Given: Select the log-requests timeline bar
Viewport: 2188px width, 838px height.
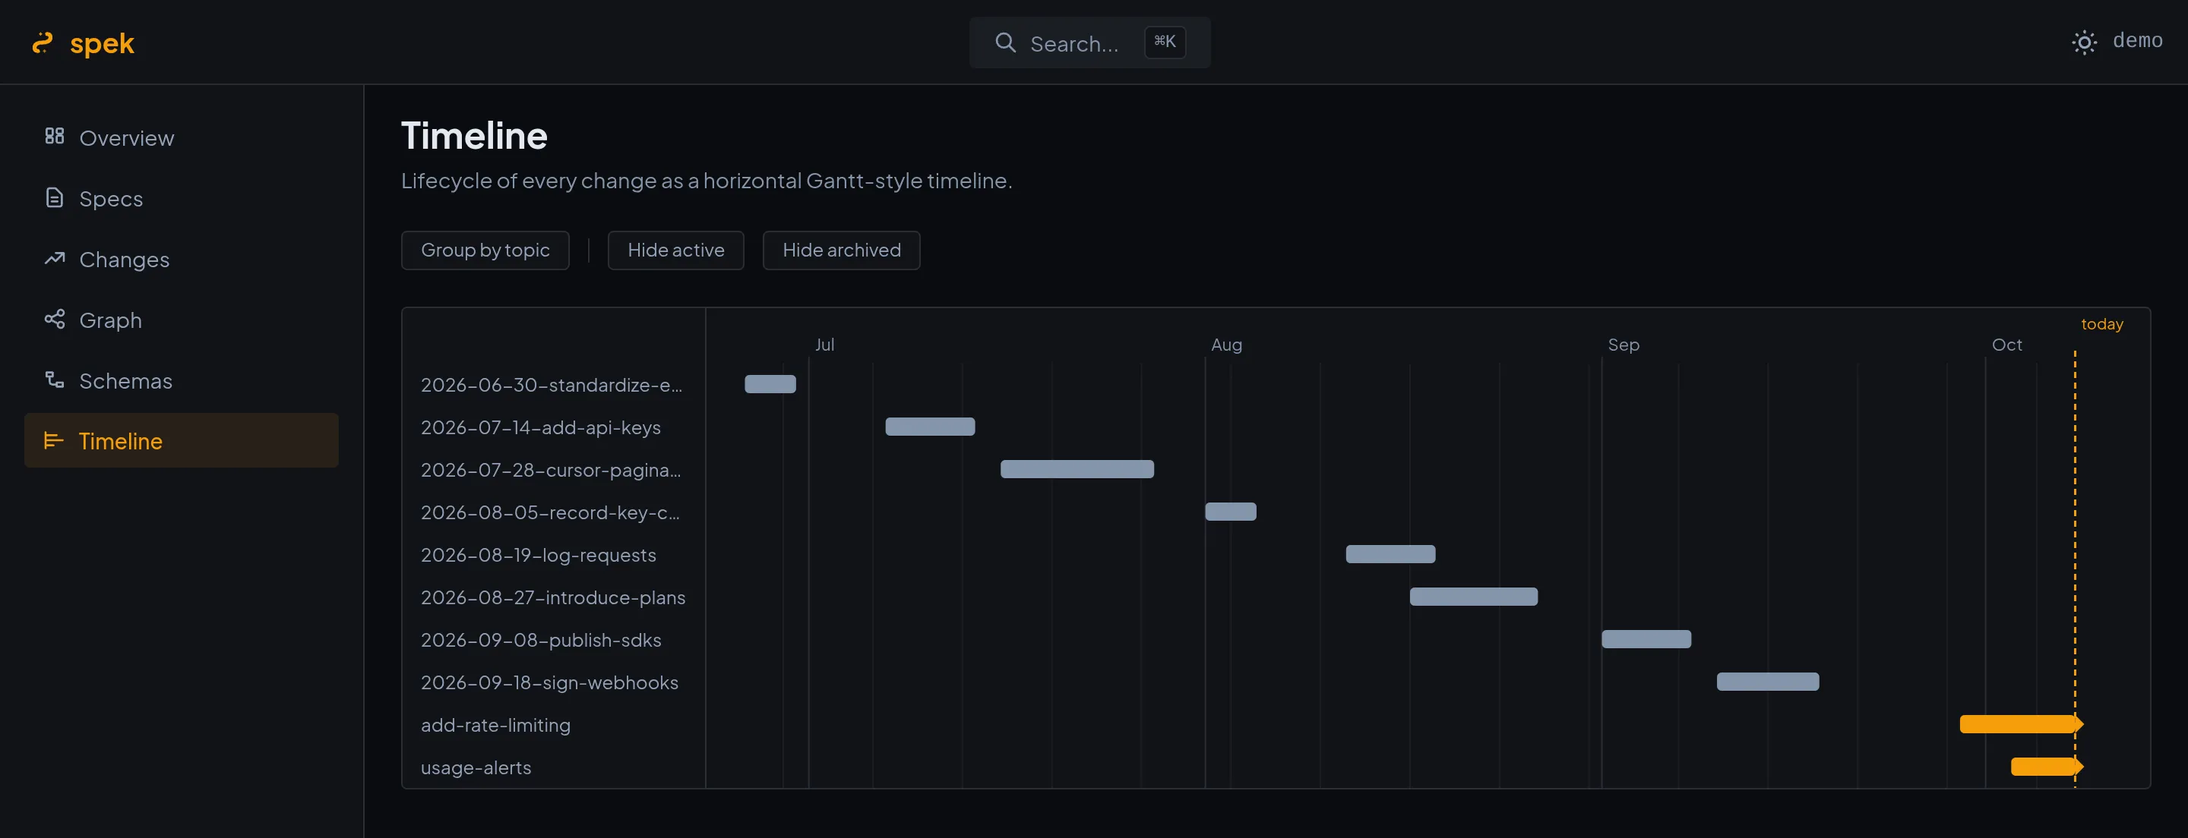Looking at the screenshot, I should click(1390, 553).
